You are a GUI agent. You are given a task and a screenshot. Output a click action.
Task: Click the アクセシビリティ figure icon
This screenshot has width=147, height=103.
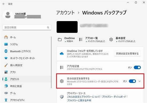click(x=6, y=100)
